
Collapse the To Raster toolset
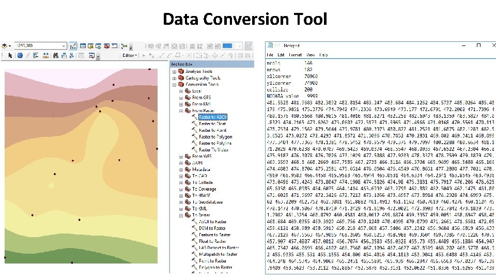tap(181, 215)
